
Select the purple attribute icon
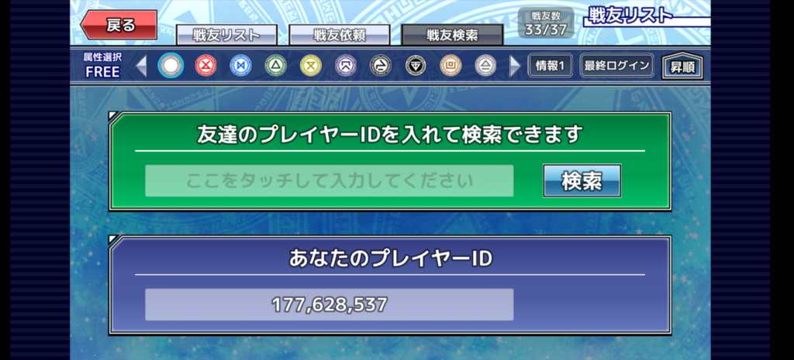(345, 66)
